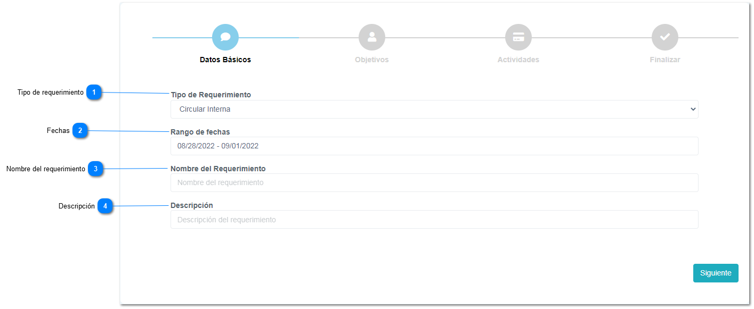Click the Siguiente button
The height and width of the screenshot is (309, 754).
716,273
